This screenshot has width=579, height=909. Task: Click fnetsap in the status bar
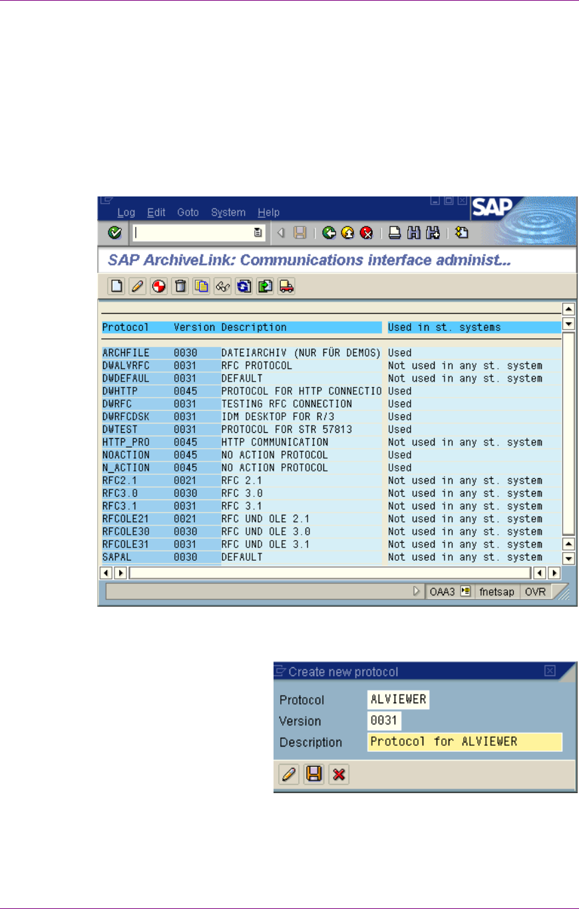(x=497, y=591)
